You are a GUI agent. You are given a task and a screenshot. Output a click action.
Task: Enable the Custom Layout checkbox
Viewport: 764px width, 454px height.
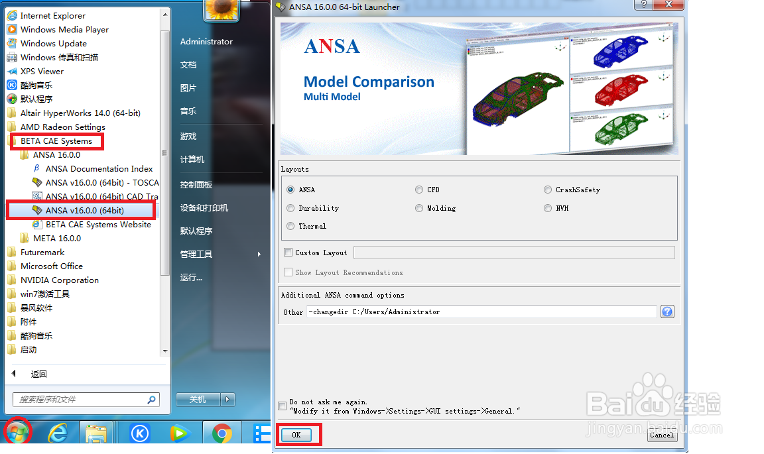[288, 253]
